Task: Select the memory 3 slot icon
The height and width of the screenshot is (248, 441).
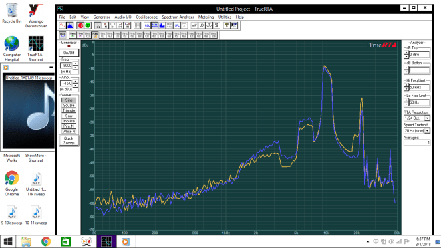Action: pyautogui.click(x=88, y=35)
